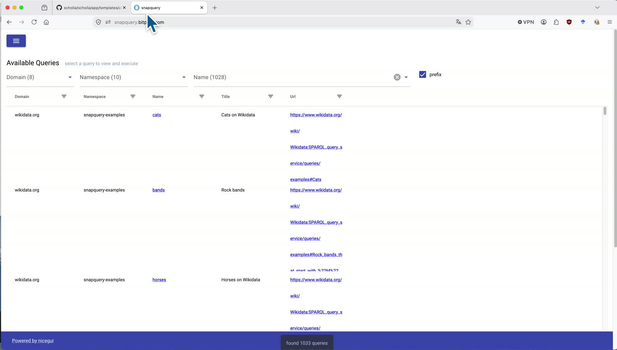Viewport: 617px width, 350px height.
Task: Click the table's vertical scrollbar thumb
Action: tap(605, 111)
